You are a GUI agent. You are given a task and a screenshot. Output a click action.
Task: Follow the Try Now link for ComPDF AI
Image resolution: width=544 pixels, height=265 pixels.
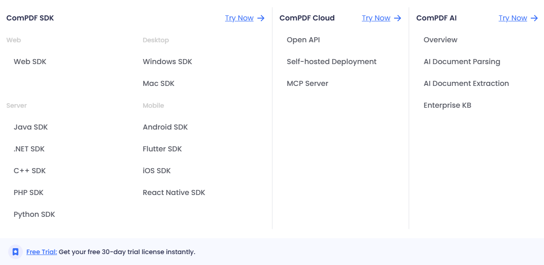513,18
